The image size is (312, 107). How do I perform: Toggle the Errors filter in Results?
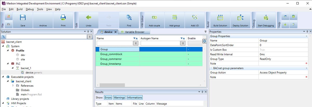(108, 97)
